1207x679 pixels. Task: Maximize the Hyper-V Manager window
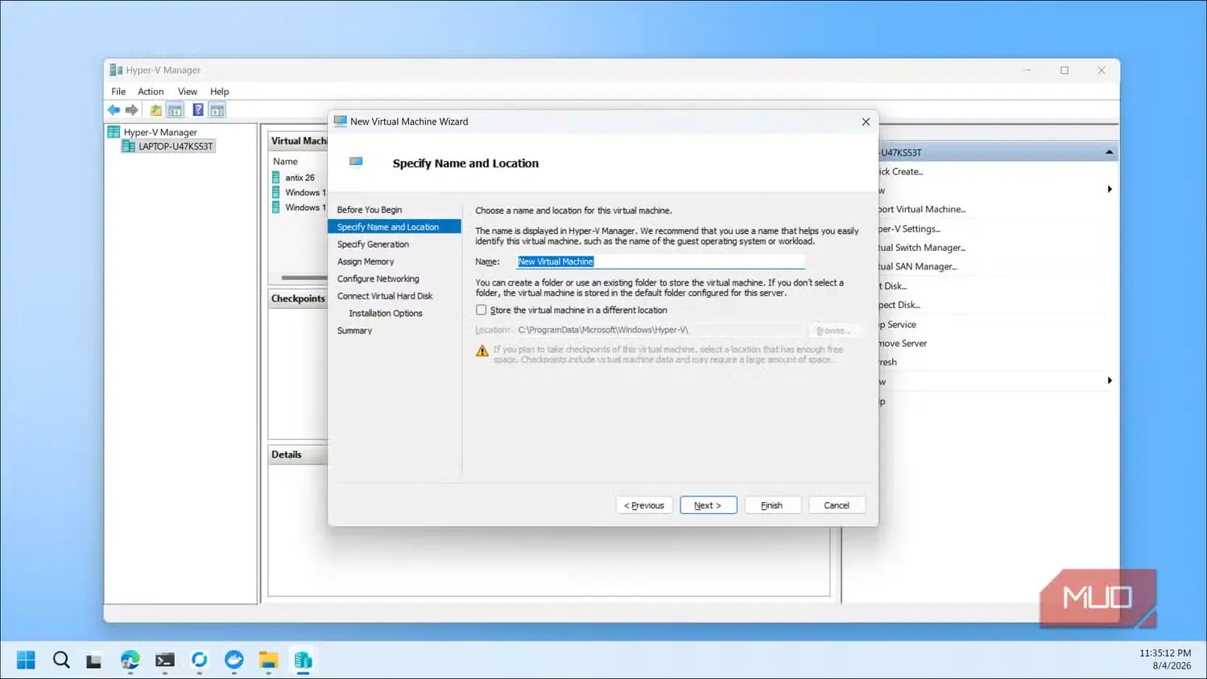coord(1064,71)
